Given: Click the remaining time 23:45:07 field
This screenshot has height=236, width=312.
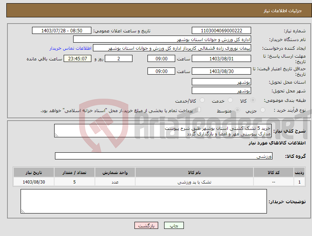Looking at the screenshot, I should click(x=78, y=58).
